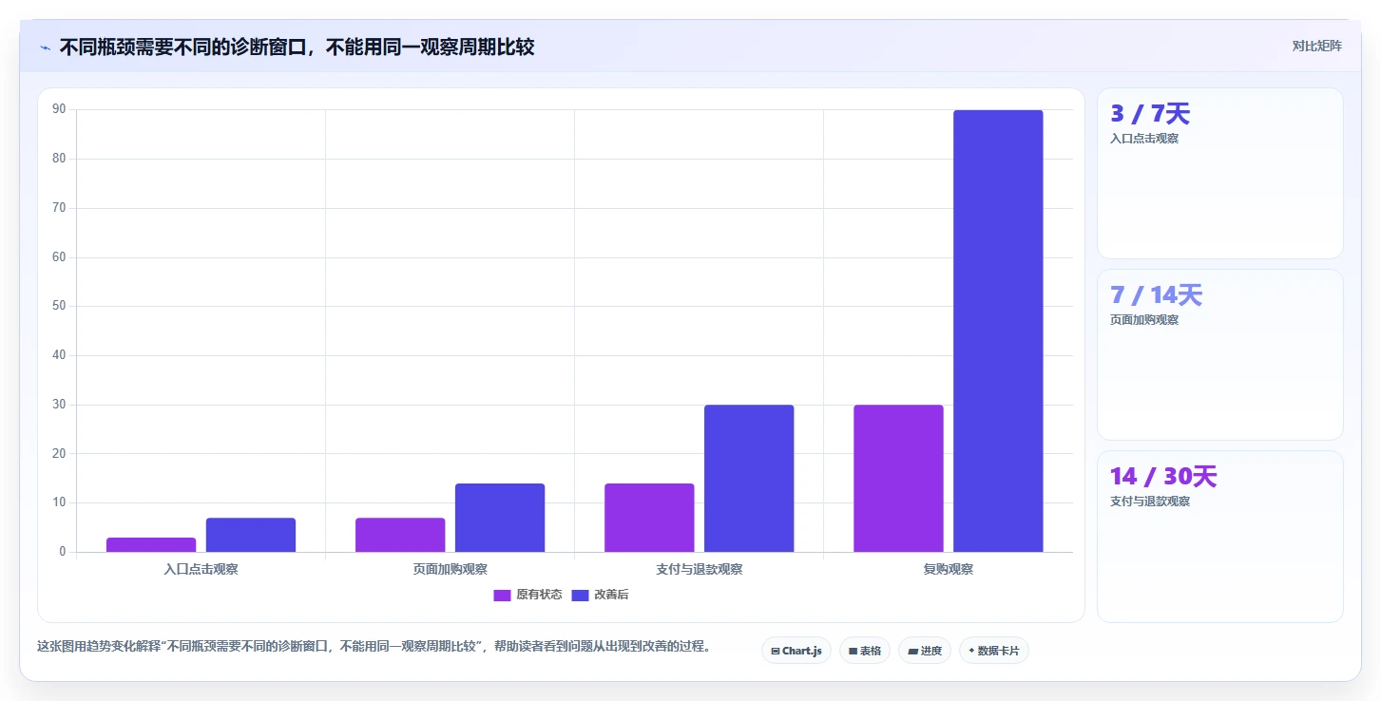1381x701 pixels.
Task: Click the Chart.js tag chip
Action: tap(796, 651)
